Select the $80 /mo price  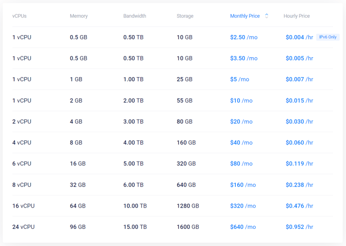(241, 164)
